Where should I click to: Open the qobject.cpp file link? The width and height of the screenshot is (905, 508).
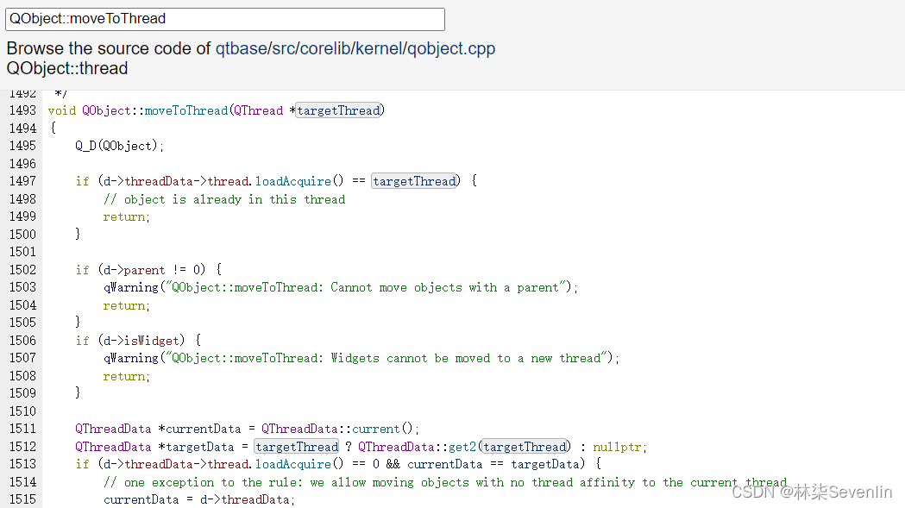[x=451, y=48]
